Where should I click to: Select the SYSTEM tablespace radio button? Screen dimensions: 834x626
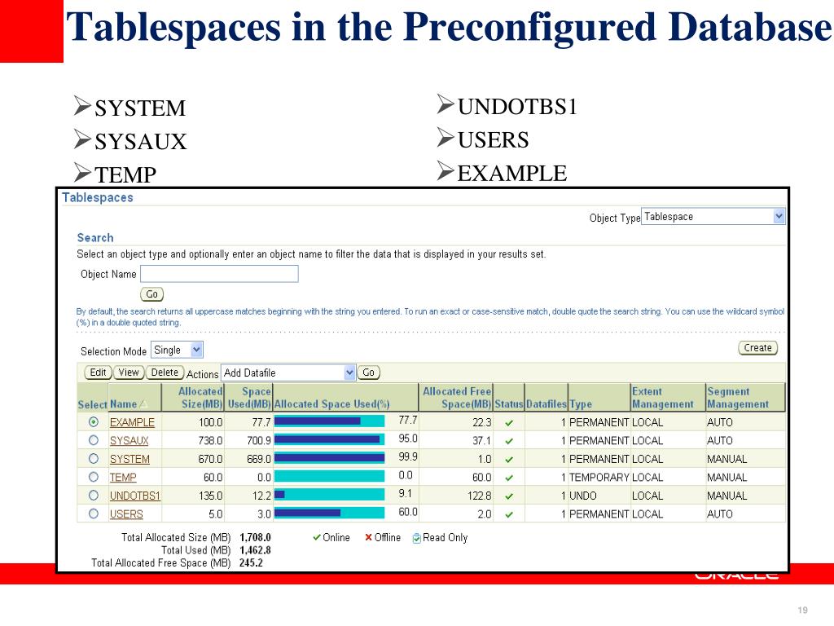94,458
